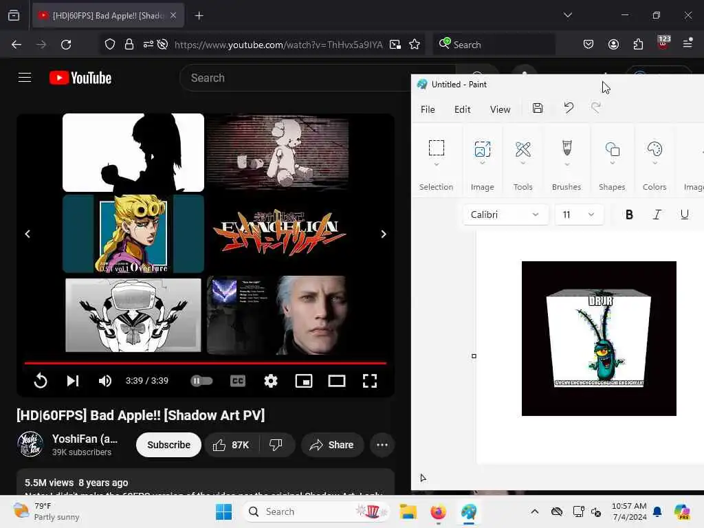The image size is (704, 528).
Task: Switch to theater mode
Action: click(x=337, y=381)
